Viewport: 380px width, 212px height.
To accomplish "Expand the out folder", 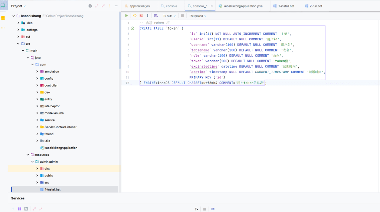I will pos(18,37).
